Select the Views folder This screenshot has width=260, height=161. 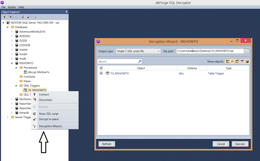27,81
